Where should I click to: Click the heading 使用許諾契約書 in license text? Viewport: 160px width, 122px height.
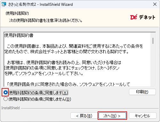(x=19, y=35)
